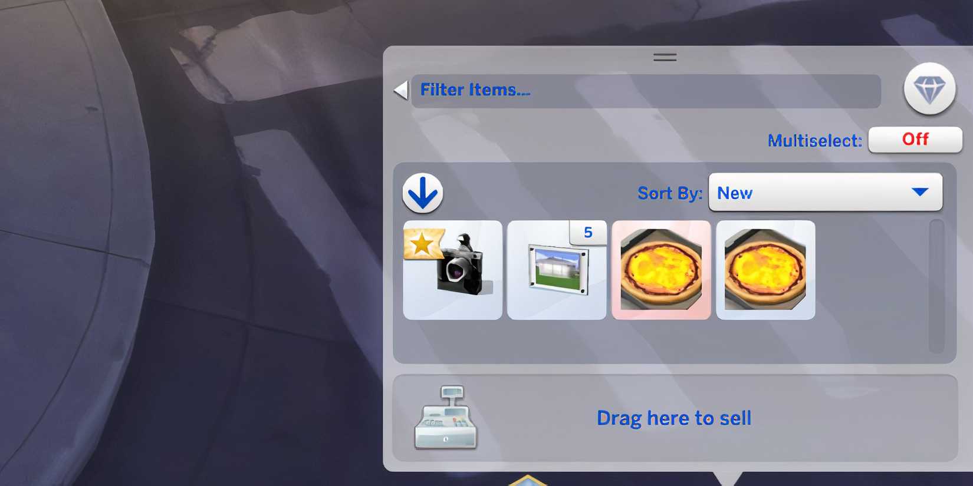The width and height of the screenshot is (973, 486).
Task: Click the New option in sort box
Action: [x=735, y=193]
